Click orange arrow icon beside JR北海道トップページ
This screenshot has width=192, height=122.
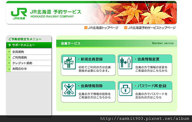[x=86, y=28]
